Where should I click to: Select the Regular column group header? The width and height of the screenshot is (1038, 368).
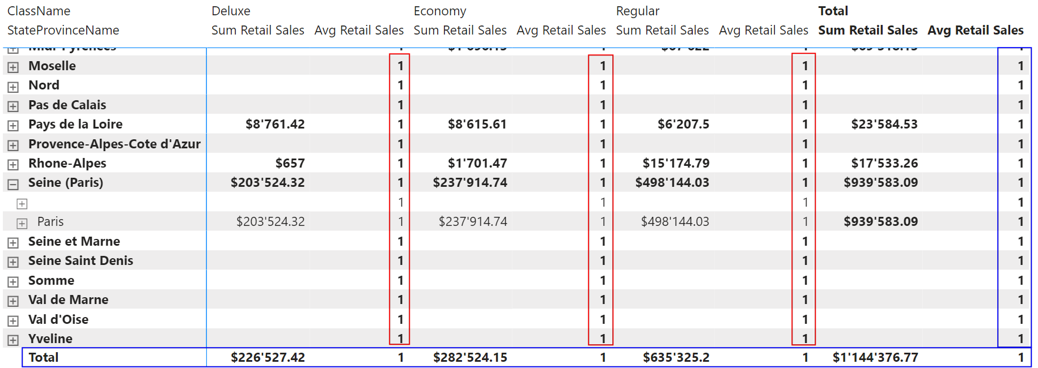[638, 11]
